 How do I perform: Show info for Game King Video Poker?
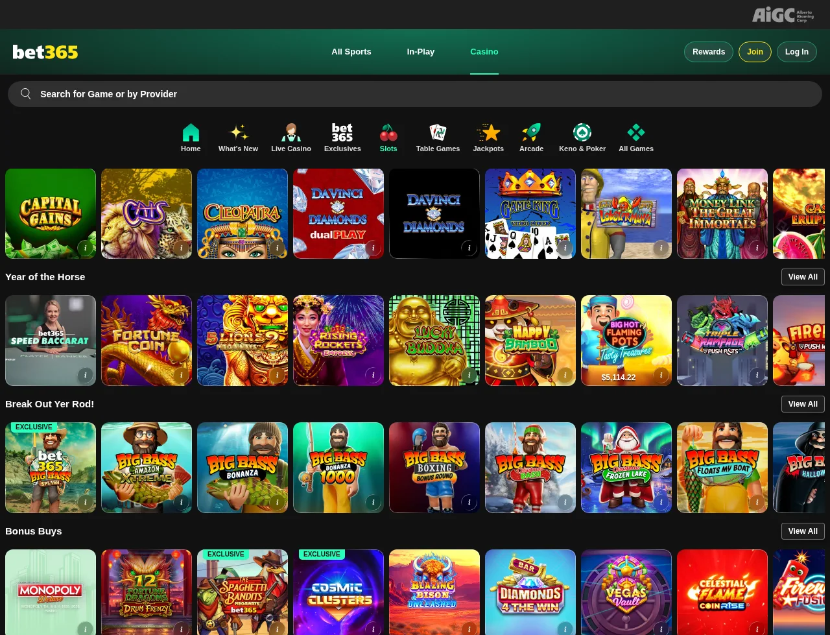click(565, 248)
